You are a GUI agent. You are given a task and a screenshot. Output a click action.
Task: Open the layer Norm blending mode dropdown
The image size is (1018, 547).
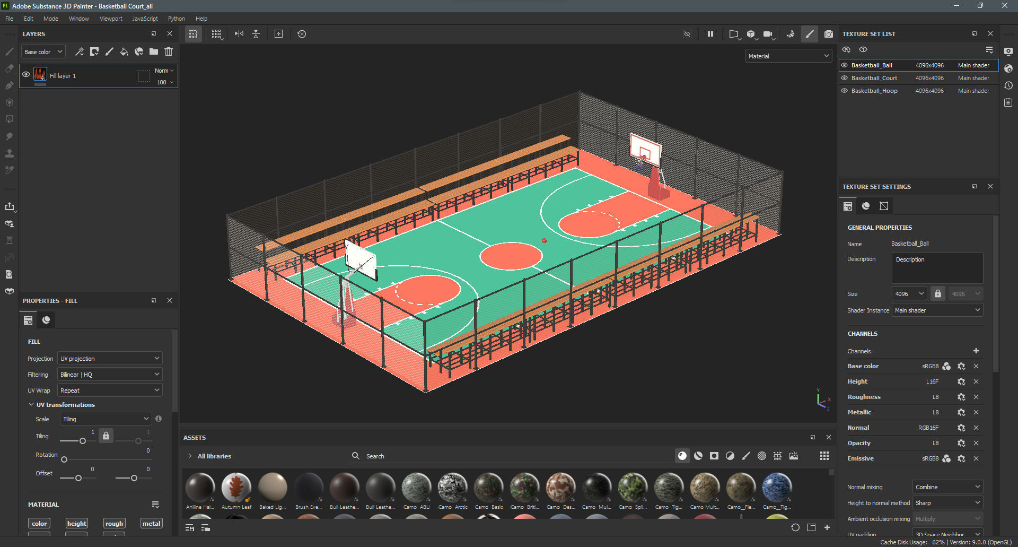[164, 71]
